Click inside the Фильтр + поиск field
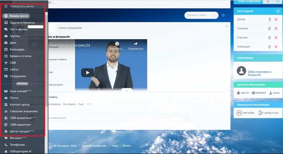The height and width of the screenshot is (154, 283). (199, 15)
